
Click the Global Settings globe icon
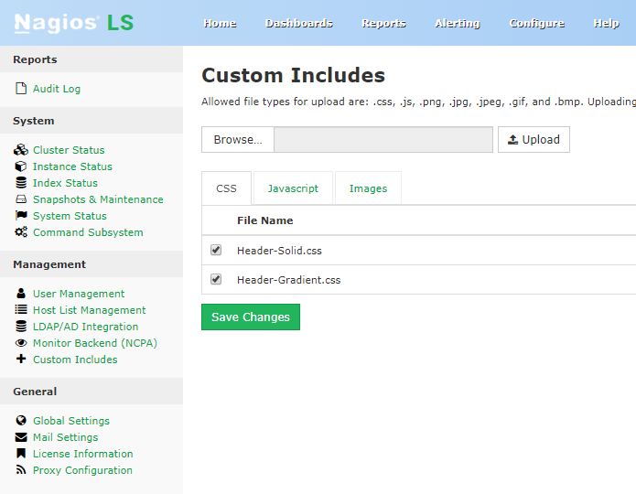(x=21, y=421)
